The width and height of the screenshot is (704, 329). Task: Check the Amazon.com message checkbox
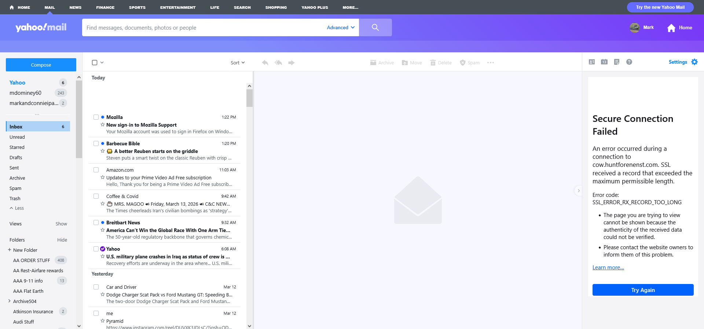[96, 170]
